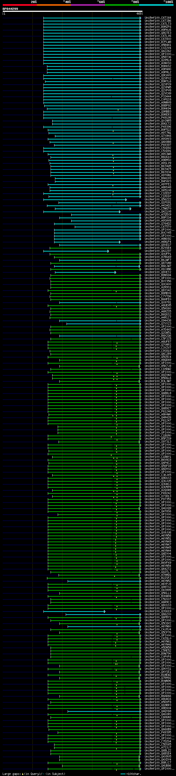Open the UniRef100_Q764D2 entry

click(158, 224)
